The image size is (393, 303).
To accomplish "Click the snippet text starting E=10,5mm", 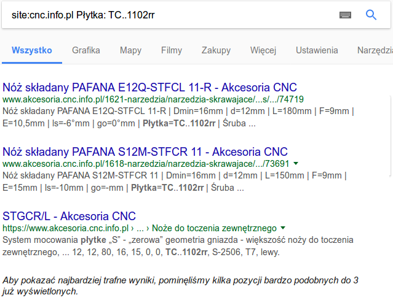I will [129, 123].
